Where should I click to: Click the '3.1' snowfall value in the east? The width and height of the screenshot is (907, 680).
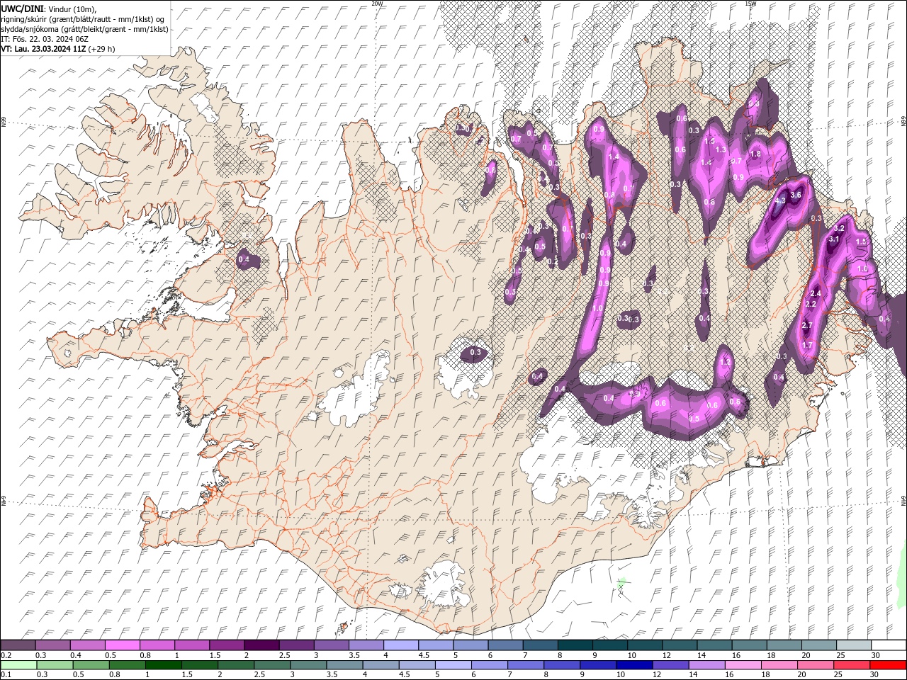click(x=834, y=239)
